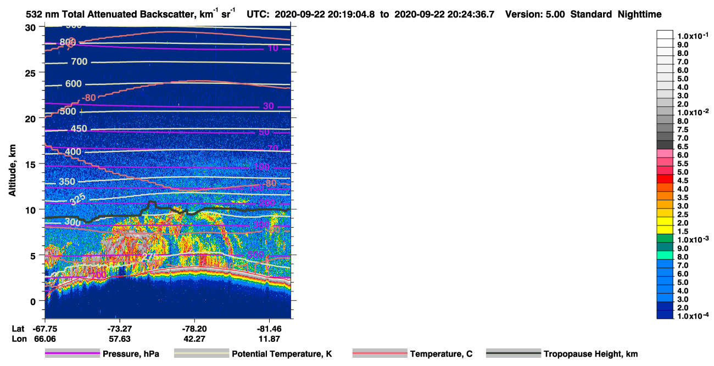Click the magenta 50 hPa pressure contour label
This screenshot has height=366, width=714.
[x=264, y=132]
